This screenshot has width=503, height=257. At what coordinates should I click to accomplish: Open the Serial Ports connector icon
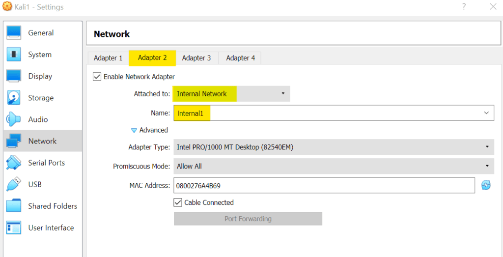click(13, 163)
